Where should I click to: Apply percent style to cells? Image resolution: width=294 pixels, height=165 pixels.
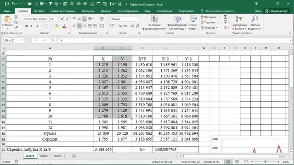(x=120, y=26)
